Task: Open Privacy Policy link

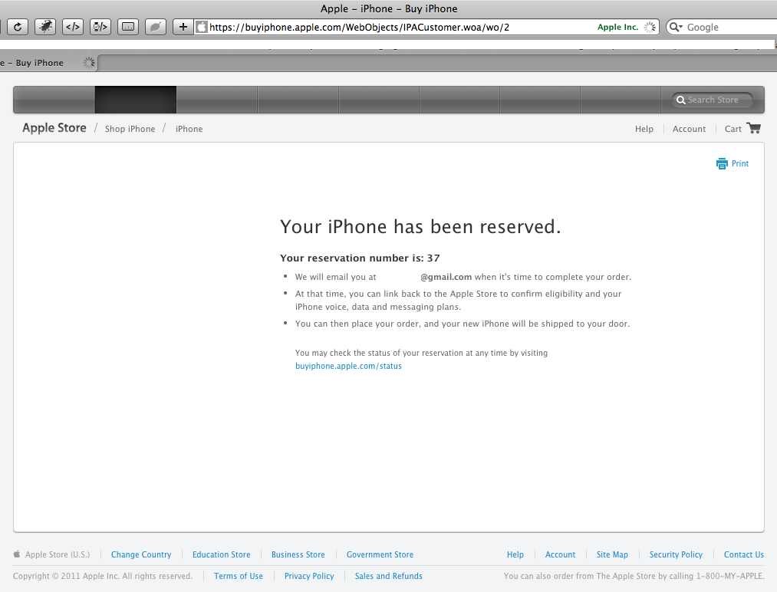Action: point(309,576)
